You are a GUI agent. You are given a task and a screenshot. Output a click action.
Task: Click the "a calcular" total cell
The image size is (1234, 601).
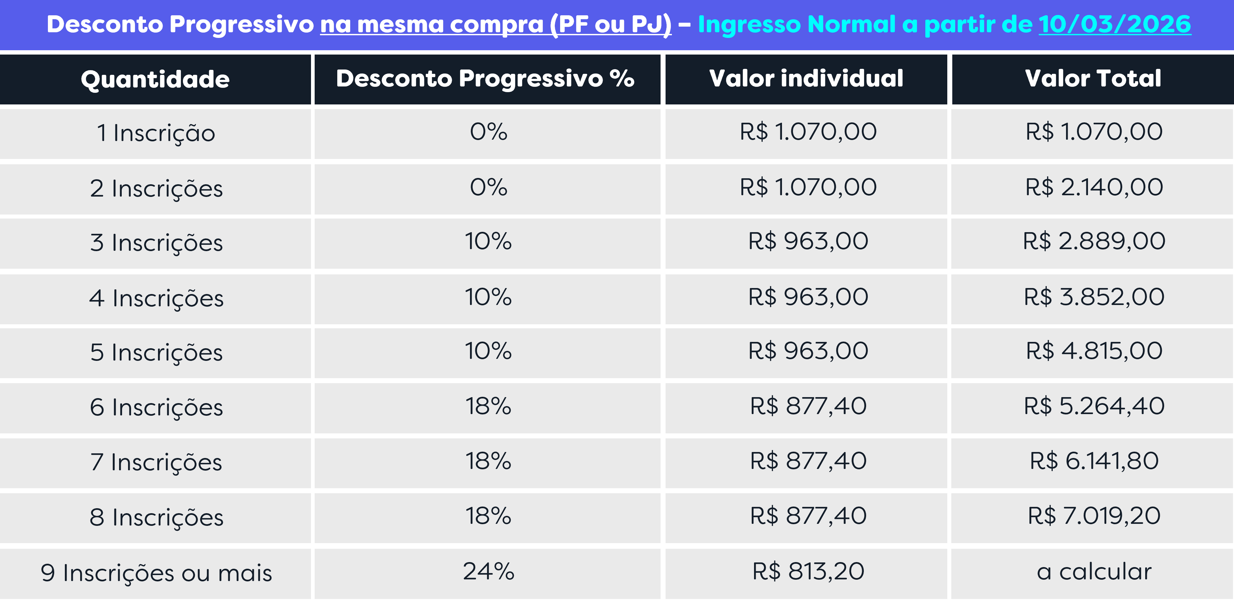[1094, 572]
